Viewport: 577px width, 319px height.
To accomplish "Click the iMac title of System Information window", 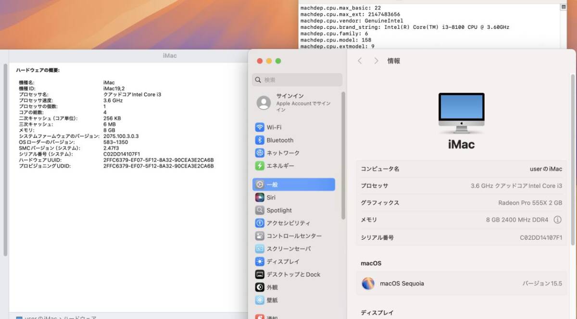I will coord(170,56).
